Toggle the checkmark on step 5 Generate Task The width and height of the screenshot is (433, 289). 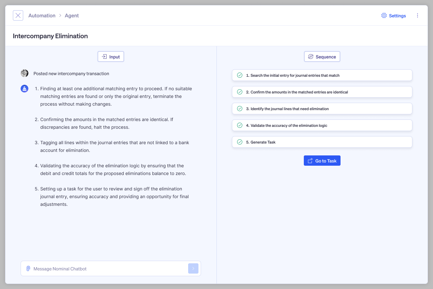click(x=239, y=142)
